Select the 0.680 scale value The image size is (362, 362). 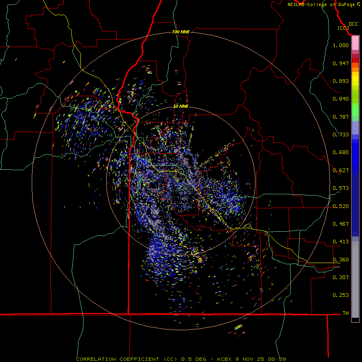(x=341, y=152)
